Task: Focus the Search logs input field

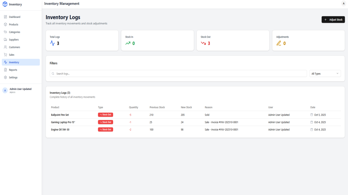Action: (178, 74)
